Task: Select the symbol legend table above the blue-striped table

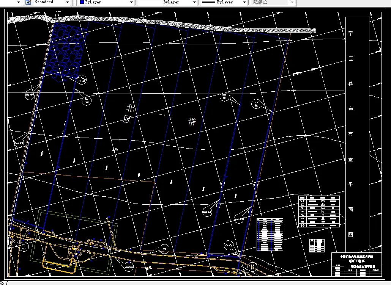Action: (x=319, y=211)
